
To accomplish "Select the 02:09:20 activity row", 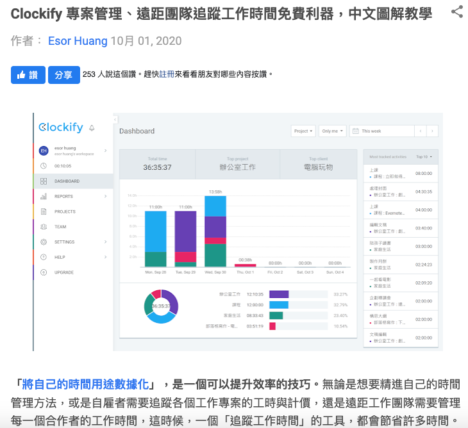I will click(x=401, y=283).
